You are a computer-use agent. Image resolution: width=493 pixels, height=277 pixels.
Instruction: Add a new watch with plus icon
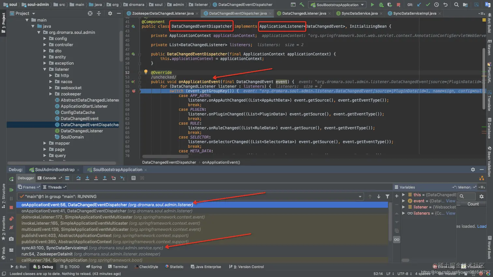point(396,196)
